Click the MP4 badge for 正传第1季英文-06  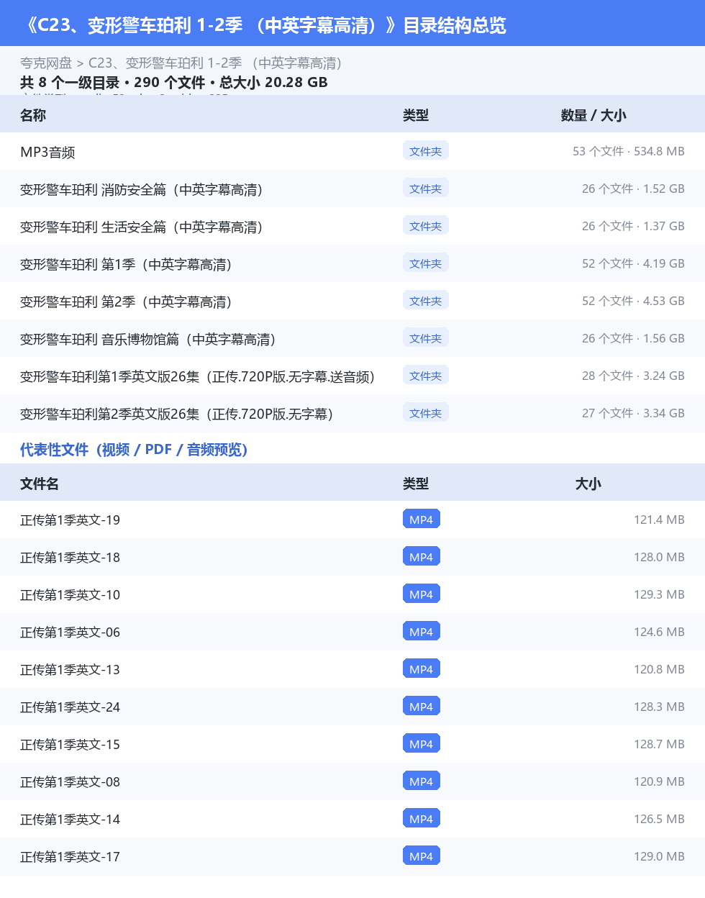click(x=422, y=632)
